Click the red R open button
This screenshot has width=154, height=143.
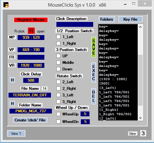(31, 31)
